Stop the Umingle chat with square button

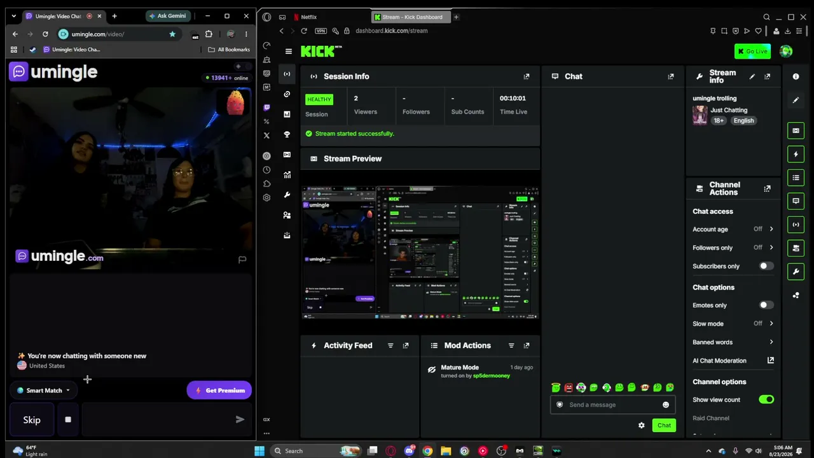coord(68,420)
